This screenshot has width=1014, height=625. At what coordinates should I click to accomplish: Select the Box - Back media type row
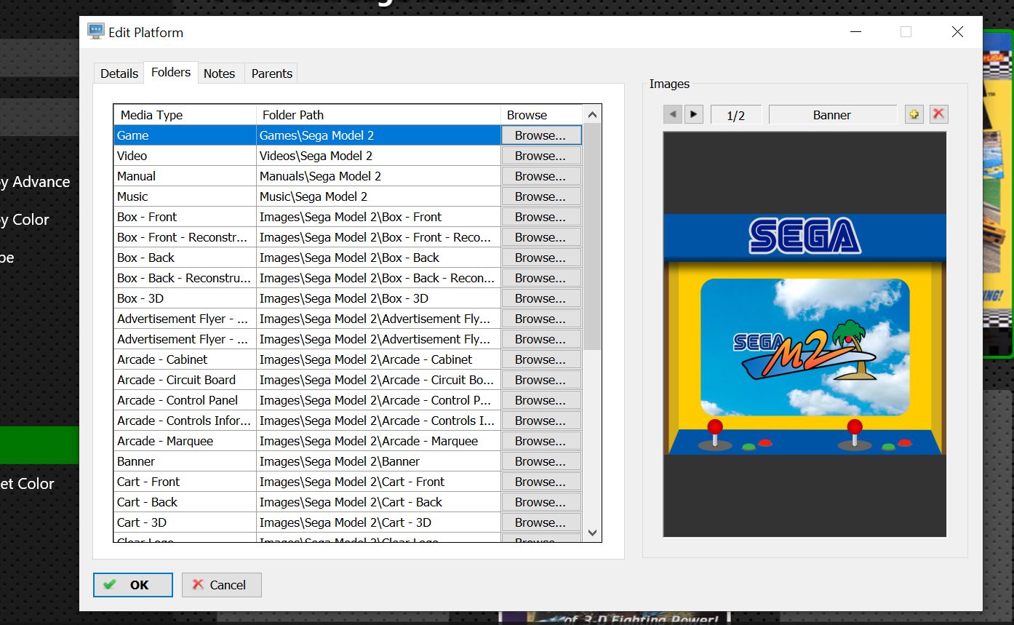(185, 258)
